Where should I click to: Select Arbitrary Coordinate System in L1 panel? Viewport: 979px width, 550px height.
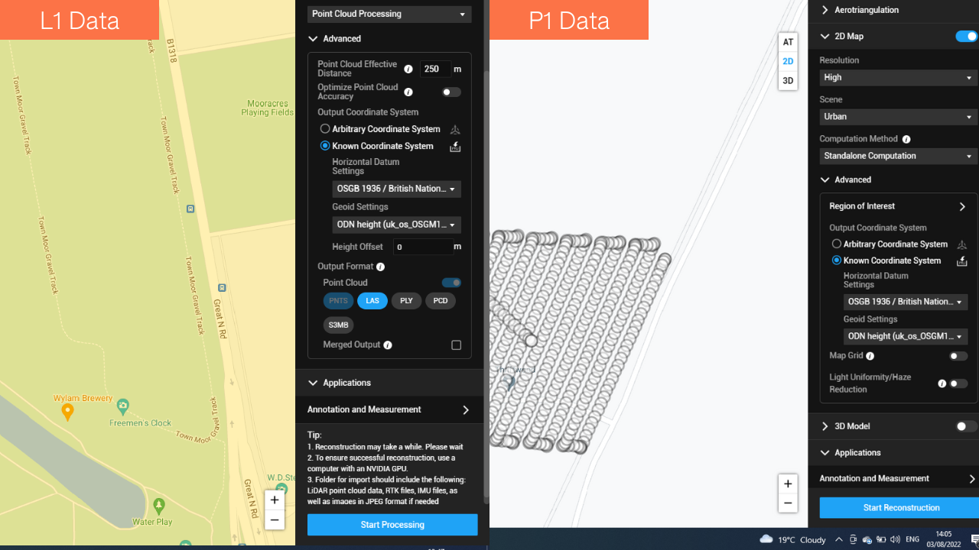point(325,129)
